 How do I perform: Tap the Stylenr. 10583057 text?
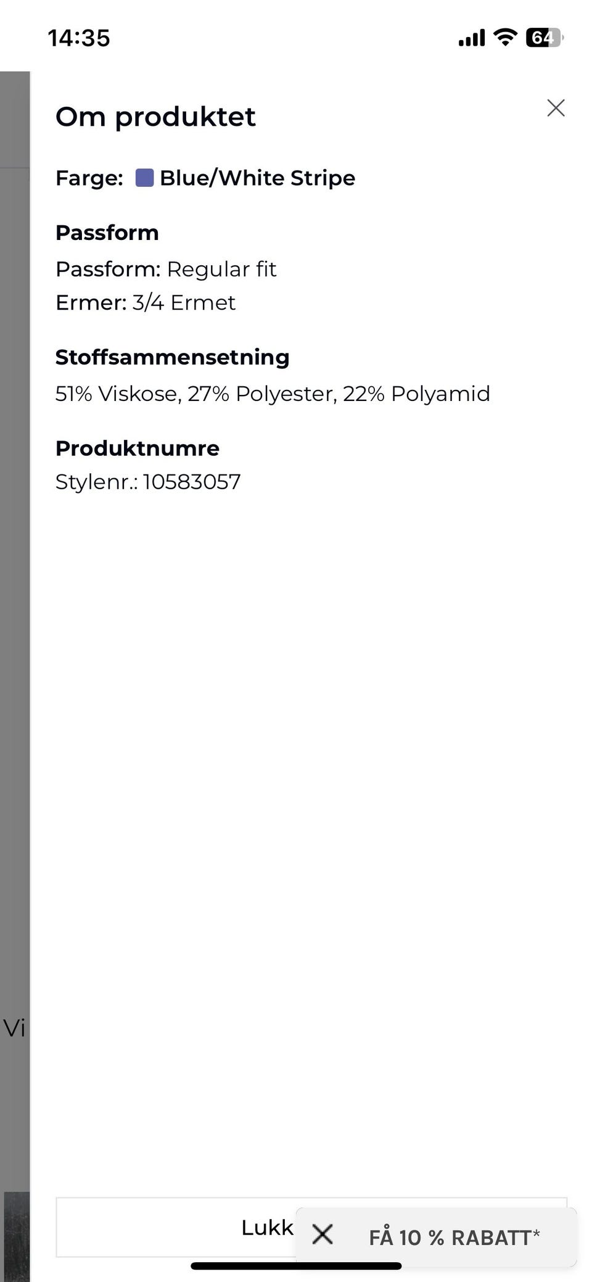[148, 482]
